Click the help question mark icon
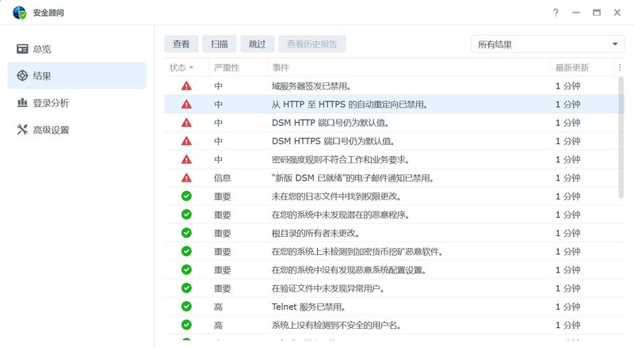 556,13
